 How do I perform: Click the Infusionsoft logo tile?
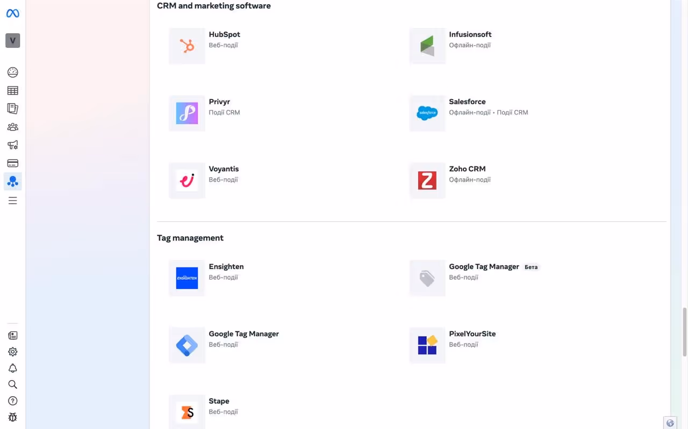pyautogui.click(x=427, y=46)
